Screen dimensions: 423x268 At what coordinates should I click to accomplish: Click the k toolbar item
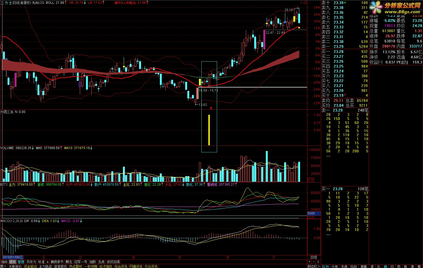pyautogui.click(x=47, y=262)
